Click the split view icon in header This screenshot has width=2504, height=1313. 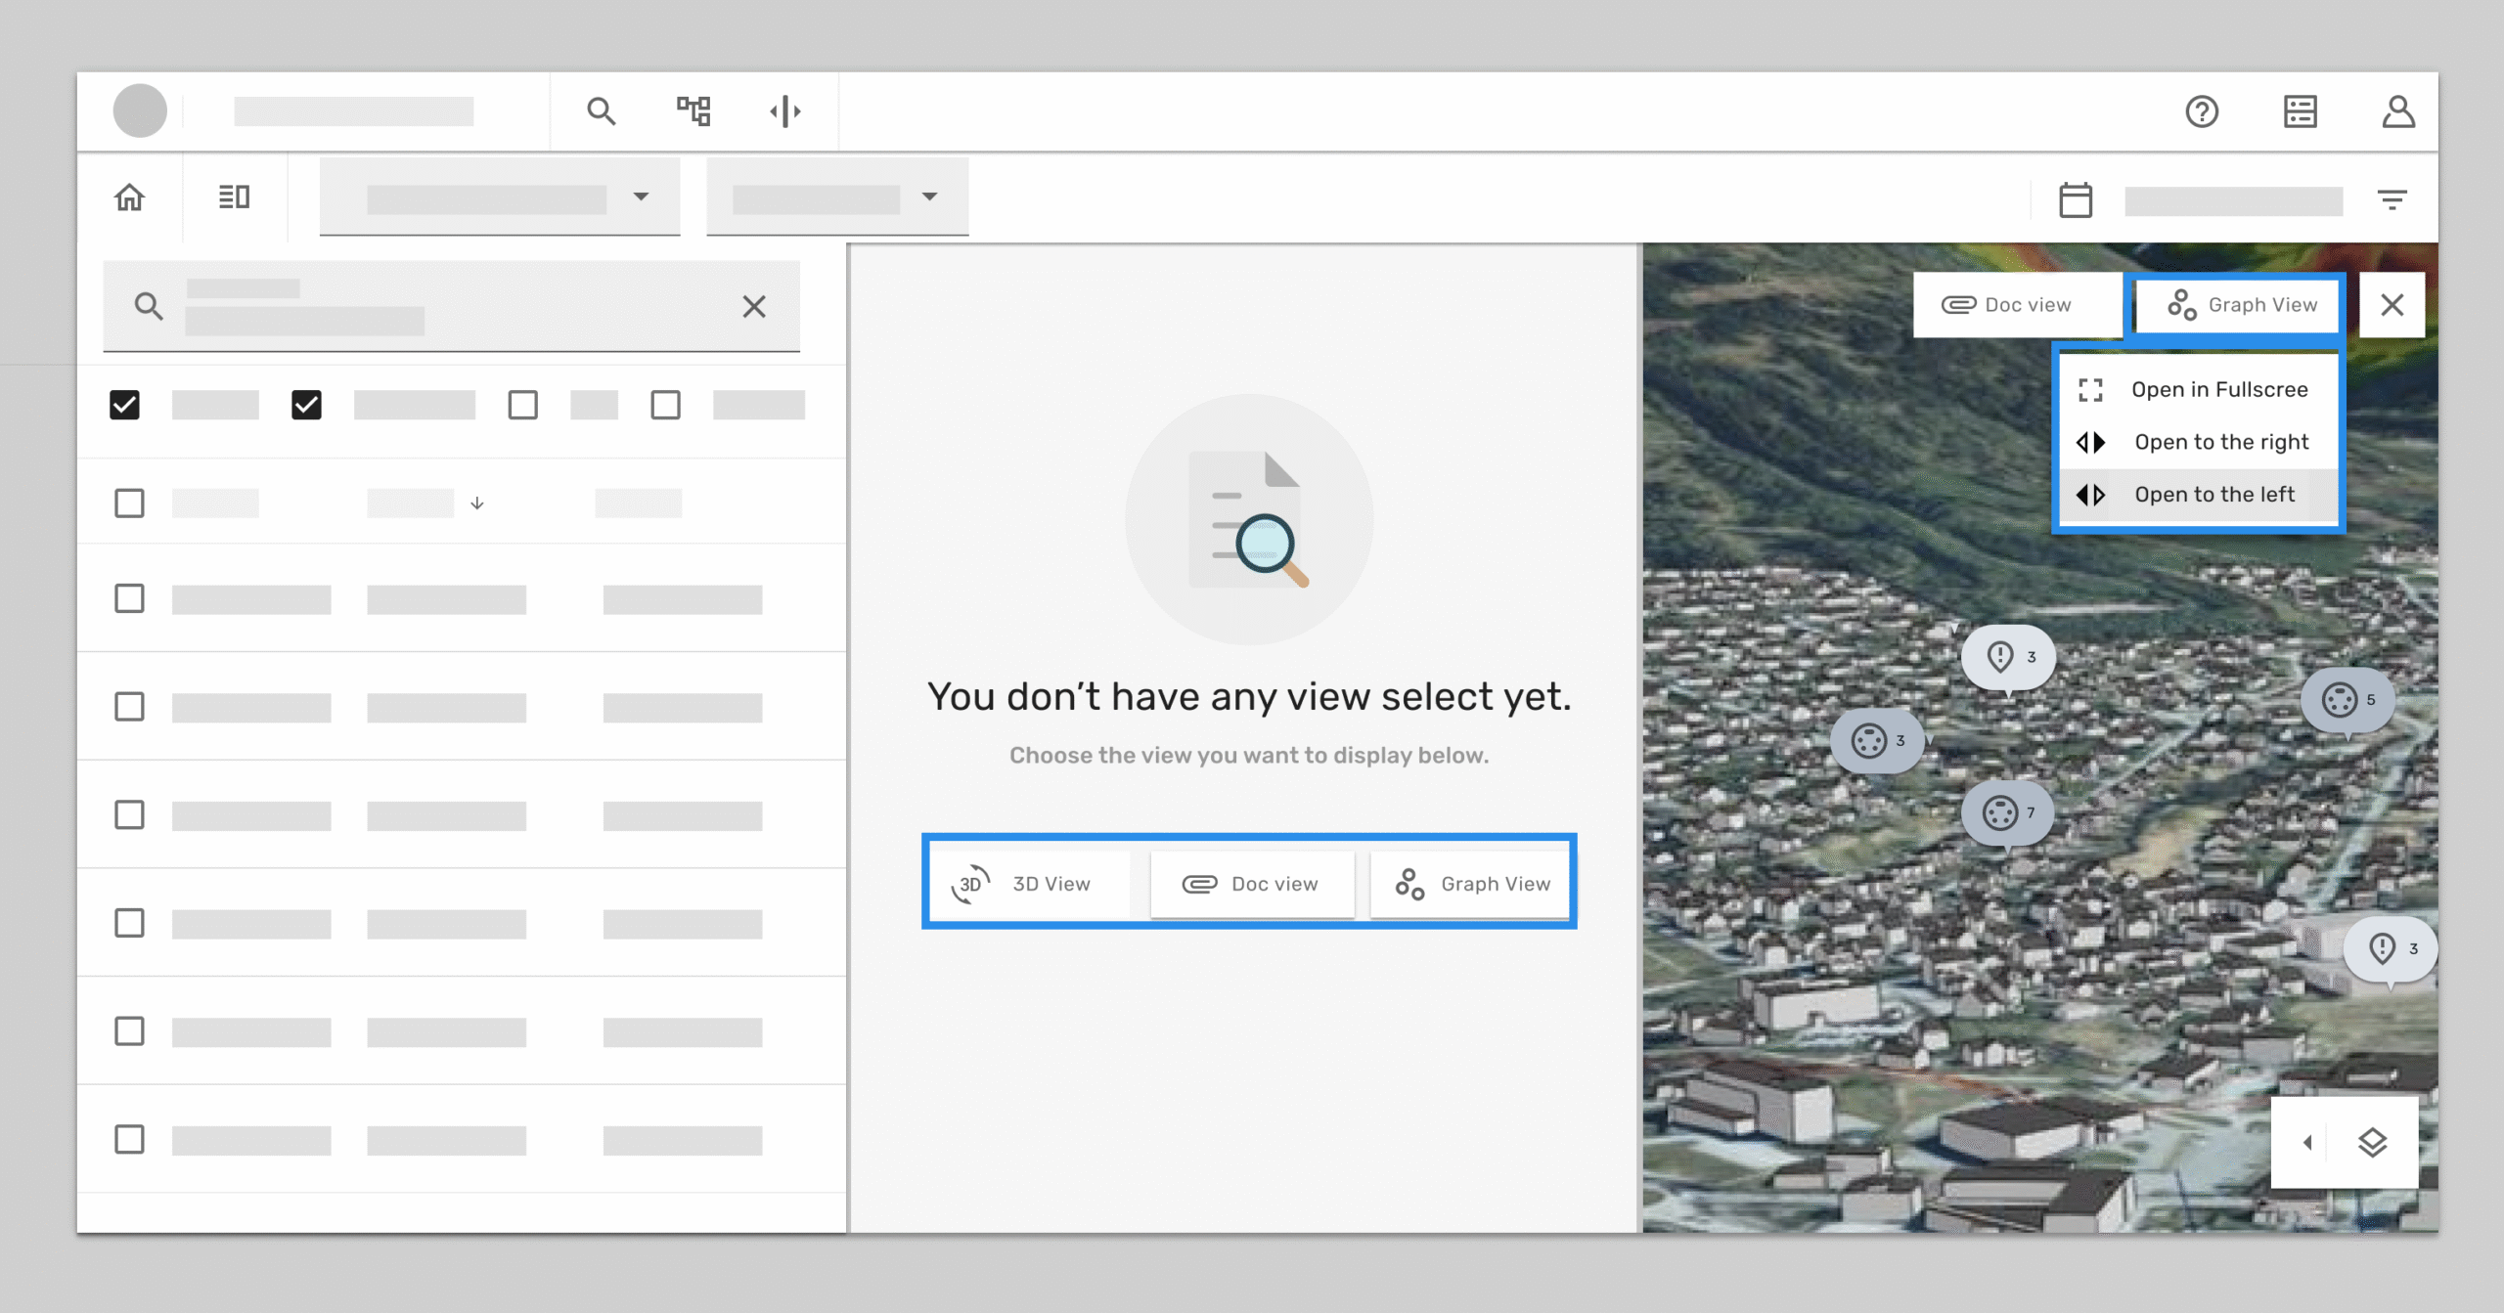785,111
